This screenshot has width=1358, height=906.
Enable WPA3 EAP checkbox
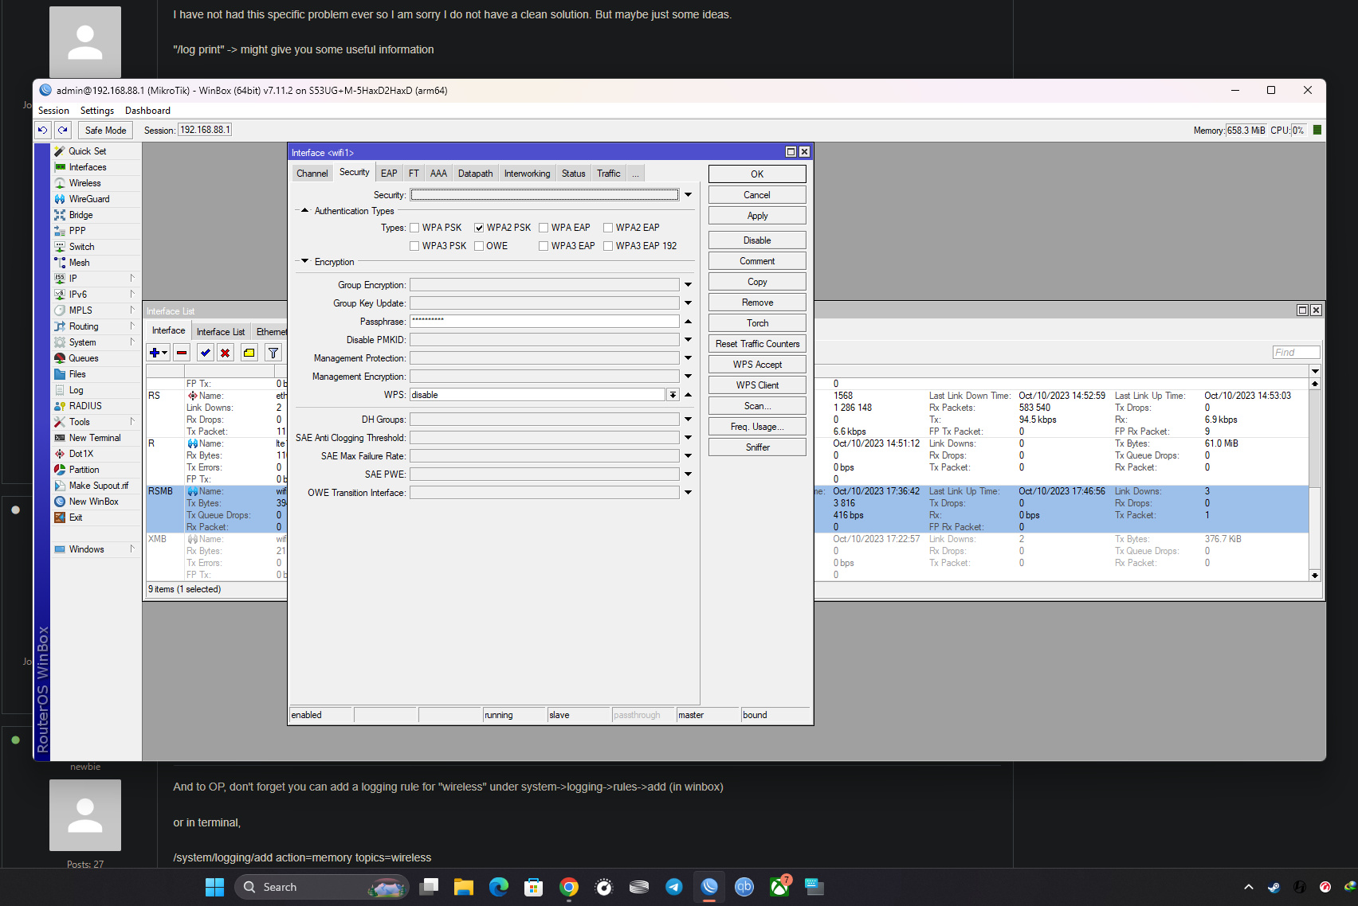pos(544,246)
